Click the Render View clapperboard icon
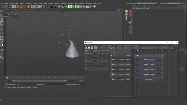 [48, 7]
